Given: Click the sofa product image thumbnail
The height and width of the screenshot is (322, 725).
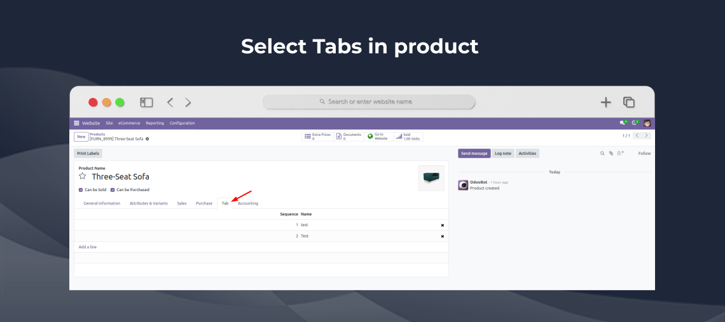Looking at the screenshot, I should point(431,178).
